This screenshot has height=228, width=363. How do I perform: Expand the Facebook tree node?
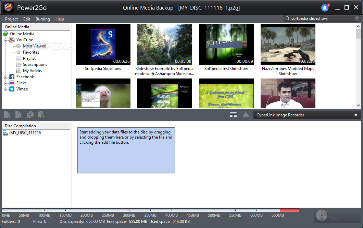pyautogui.click(x=5, y=77)
